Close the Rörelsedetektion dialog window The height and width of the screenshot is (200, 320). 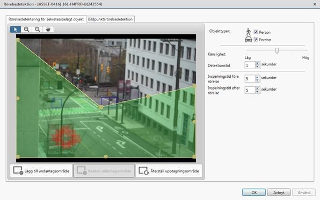coord(315,4)
